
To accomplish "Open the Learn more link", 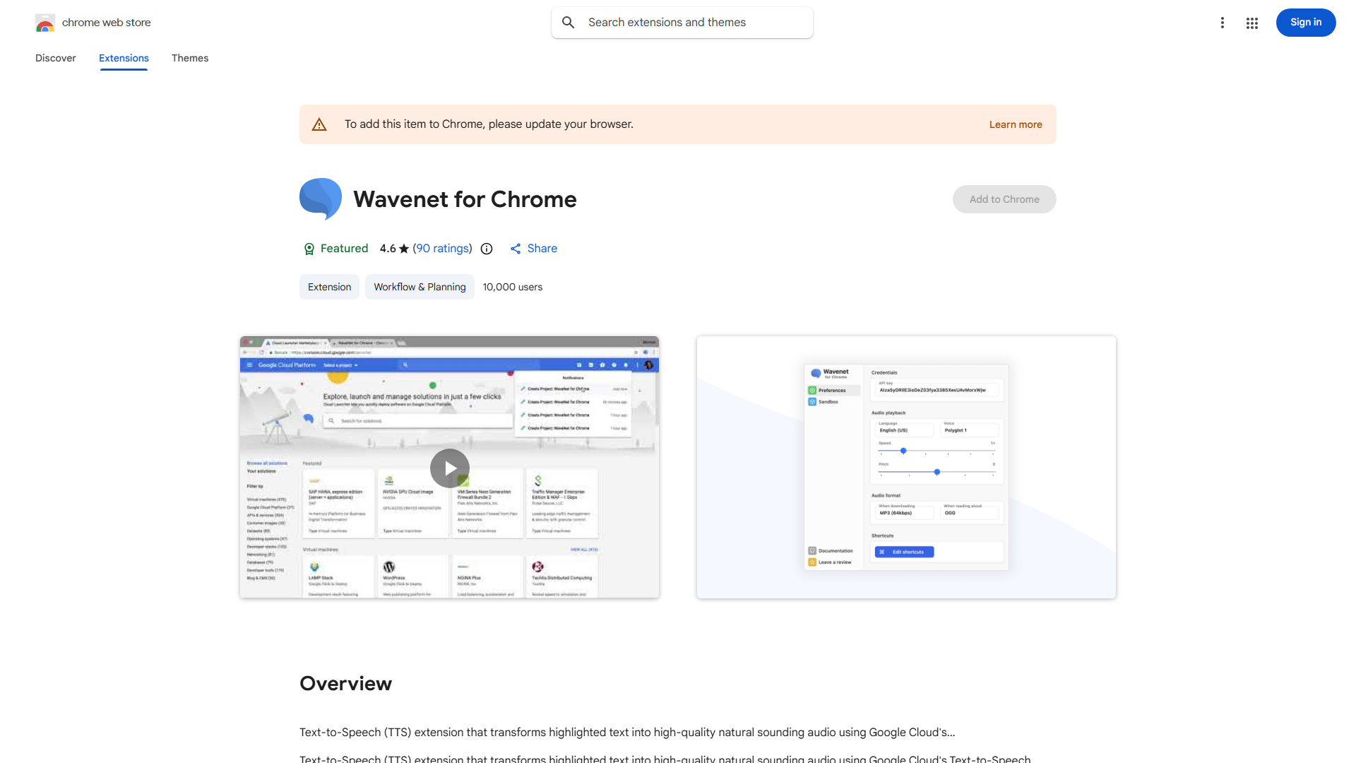I will (x=1015, y=124).
